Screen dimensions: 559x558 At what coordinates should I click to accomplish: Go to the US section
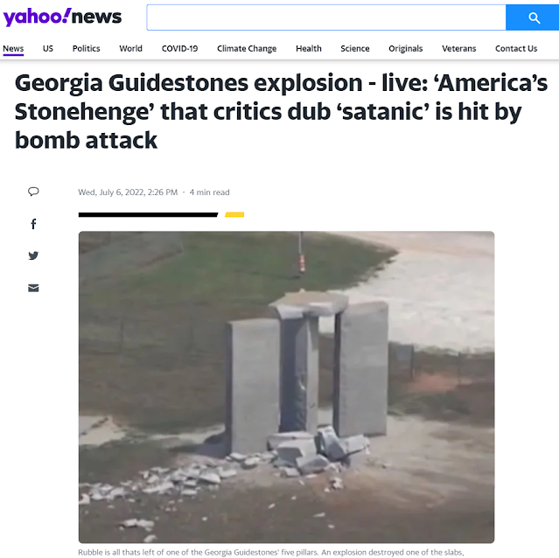(x=48, y=48)
